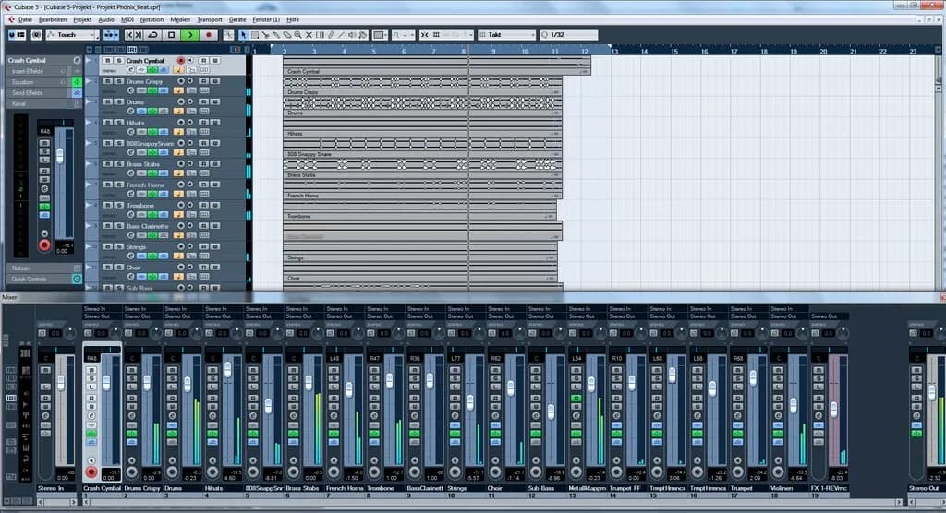
Task: Record-enable the Brass Stabs track
Action: click(x=180, y=164)
